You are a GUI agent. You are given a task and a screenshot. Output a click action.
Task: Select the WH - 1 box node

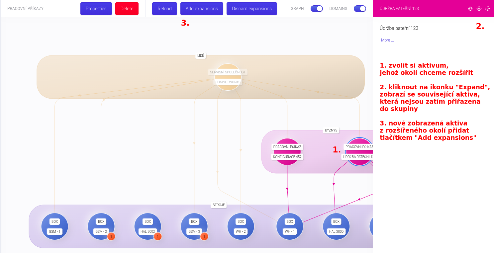click(x=290, y=226)
